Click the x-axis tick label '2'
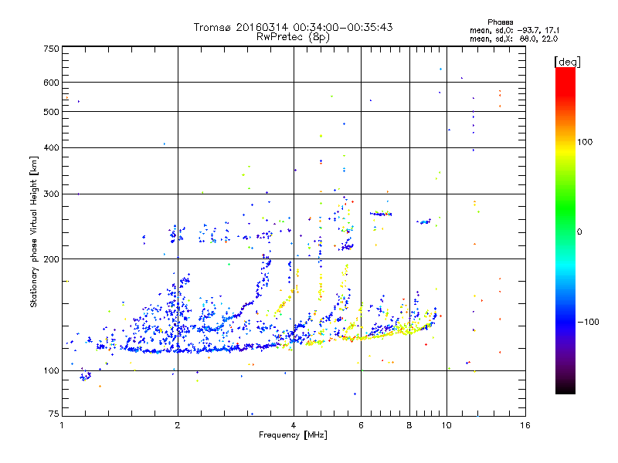The height and width of the screenshot is (463, 618). (x=178, y=425)
